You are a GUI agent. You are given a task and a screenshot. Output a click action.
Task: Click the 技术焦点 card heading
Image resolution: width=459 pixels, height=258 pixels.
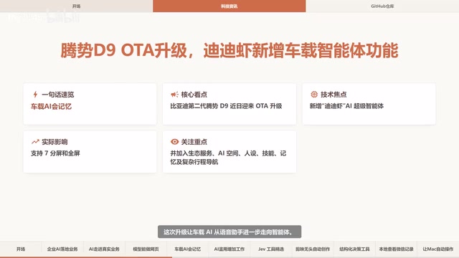coord(333,95)
